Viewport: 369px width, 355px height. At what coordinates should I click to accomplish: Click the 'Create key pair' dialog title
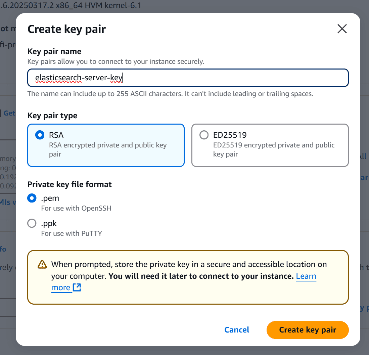click(x=66, y=29)
